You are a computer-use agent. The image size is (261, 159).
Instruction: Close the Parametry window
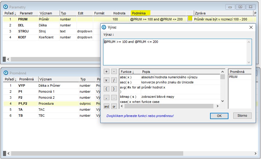pyautogui.click(x=250, y=7)
